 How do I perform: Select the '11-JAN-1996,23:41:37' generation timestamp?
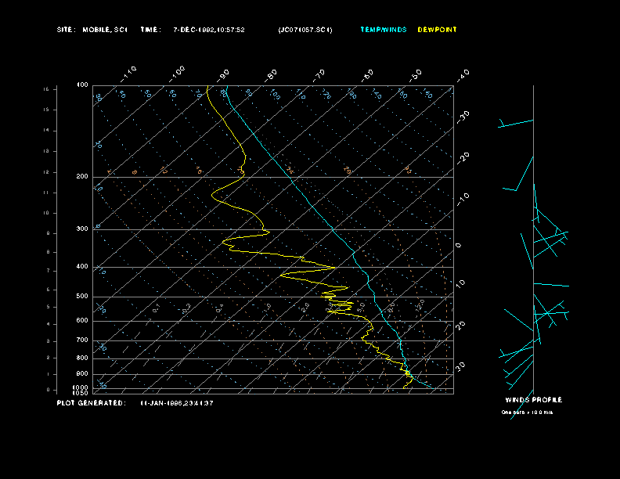click(177, 403)
